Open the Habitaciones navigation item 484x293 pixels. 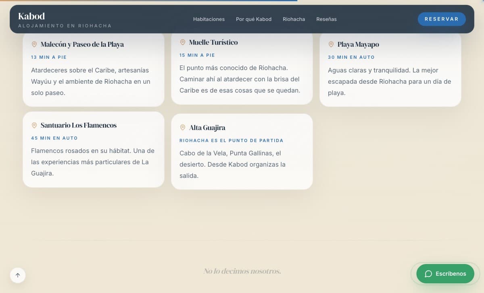pyautogui.click(x=209, y=19)
